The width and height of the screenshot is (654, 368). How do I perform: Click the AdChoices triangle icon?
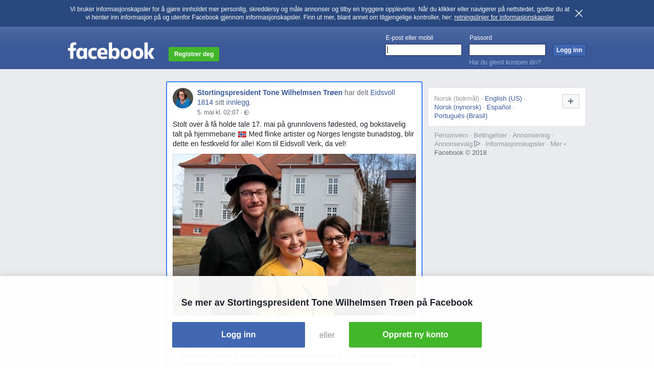pyautogui.click(x=477, y=144)
